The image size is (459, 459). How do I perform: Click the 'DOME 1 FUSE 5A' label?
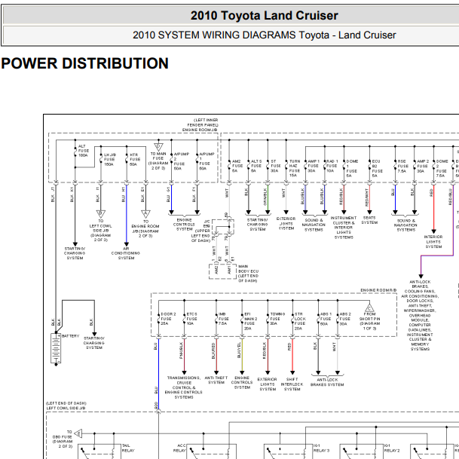coord(352,168)
